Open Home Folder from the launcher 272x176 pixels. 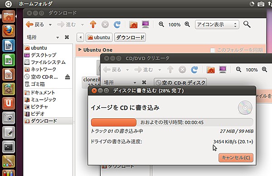click(x=9, y=16)
